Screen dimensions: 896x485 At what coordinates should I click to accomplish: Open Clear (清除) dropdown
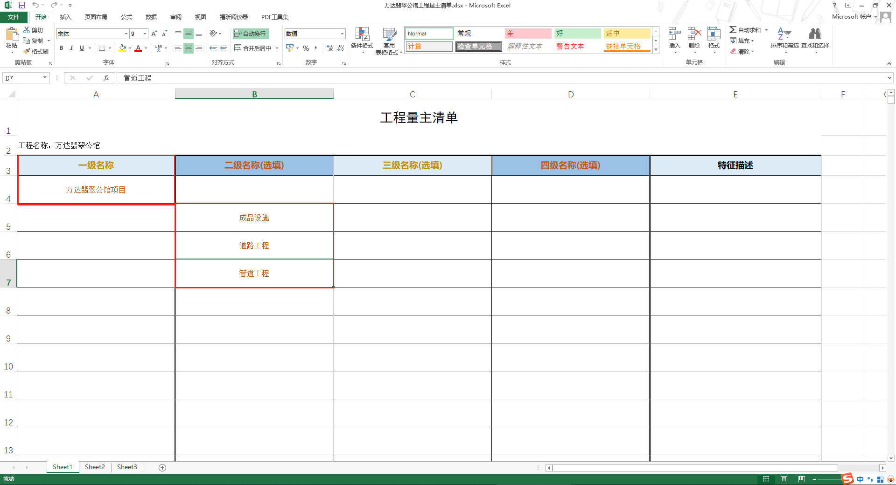click(742, 52)
